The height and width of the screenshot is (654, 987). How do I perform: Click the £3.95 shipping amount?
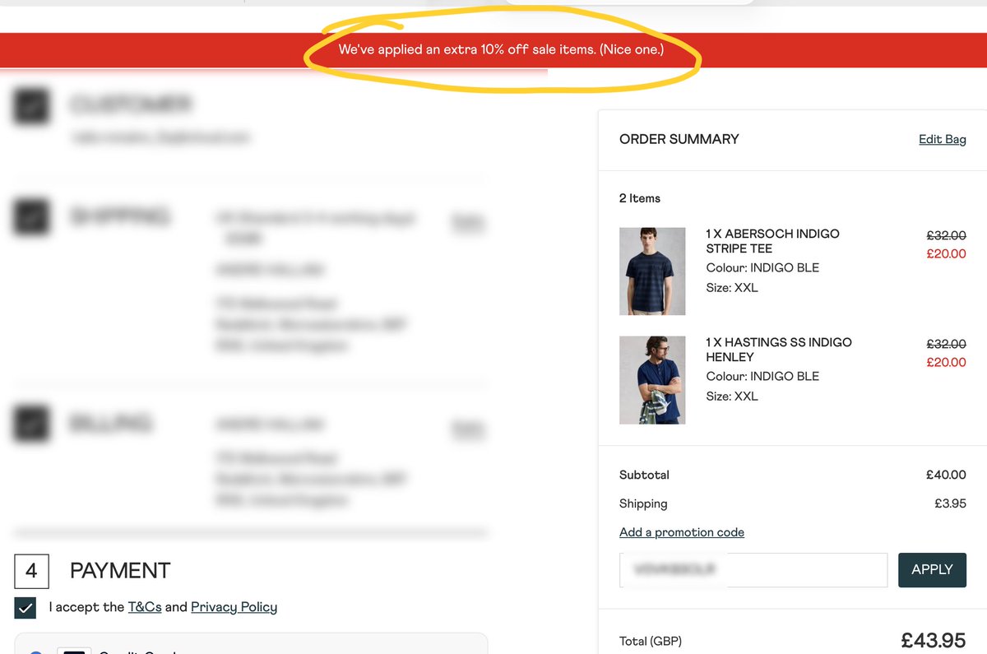(x=950, y=503)
